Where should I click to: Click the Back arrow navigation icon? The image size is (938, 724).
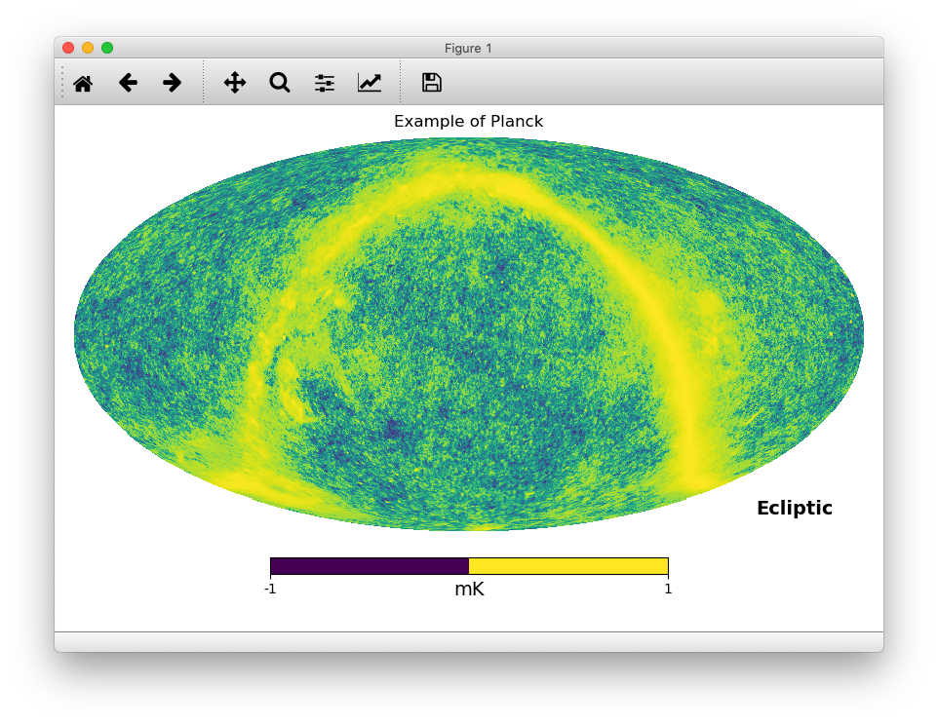pyautogui.click(x=128, y=83)
